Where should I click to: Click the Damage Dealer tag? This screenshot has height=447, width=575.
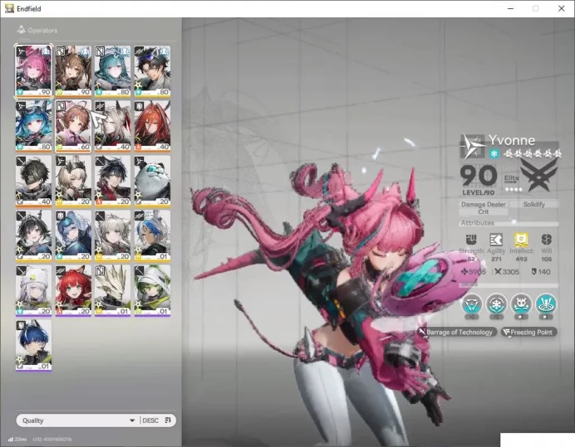pyautogui.click(x=484, y=204)
